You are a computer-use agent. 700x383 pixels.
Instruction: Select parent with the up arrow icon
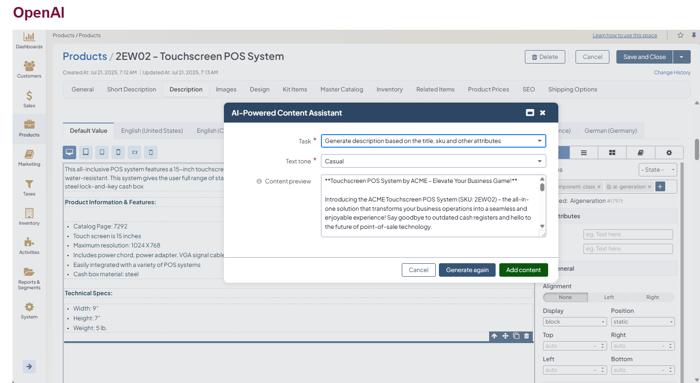[x=494, y=336]
